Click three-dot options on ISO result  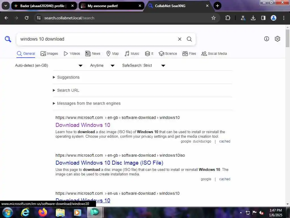[215, 179]
